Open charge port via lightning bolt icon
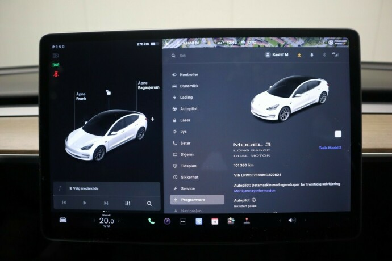Image resolution: width=392 pixels, height=261 pixels. tap(152, 119)
